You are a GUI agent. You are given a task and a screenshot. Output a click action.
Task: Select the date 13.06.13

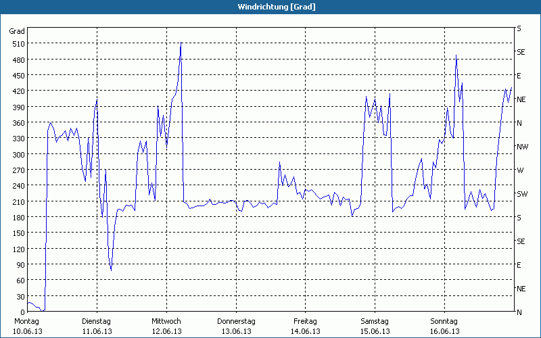click(236, 331)
